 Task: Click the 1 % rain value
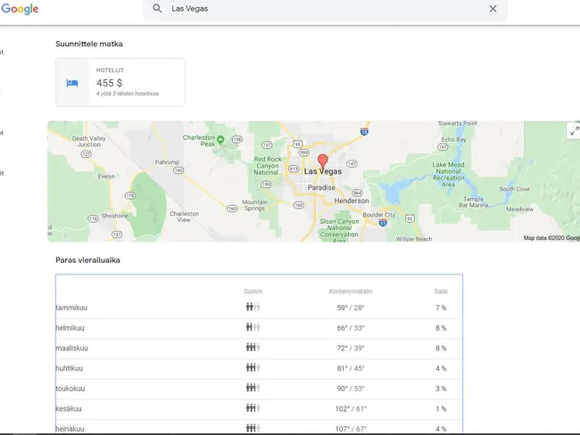(441, 409)
